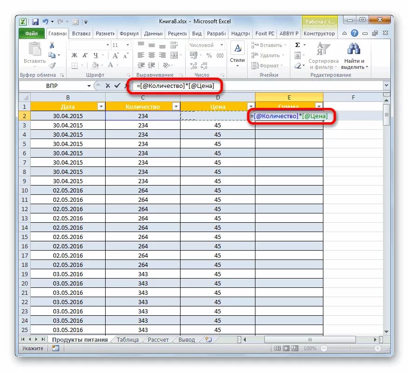The height and width of the screenshot is (372, 409).
Task: Switch to Page Layout view in status bar
Action: (286, 348)
